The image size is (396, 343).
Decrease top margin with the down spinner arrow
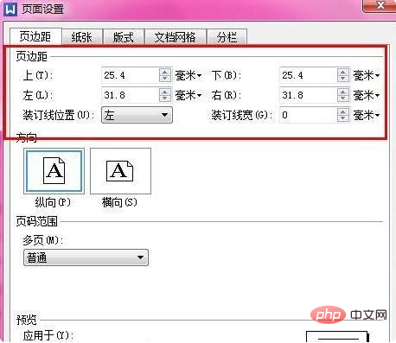click(x=165, y=79)
